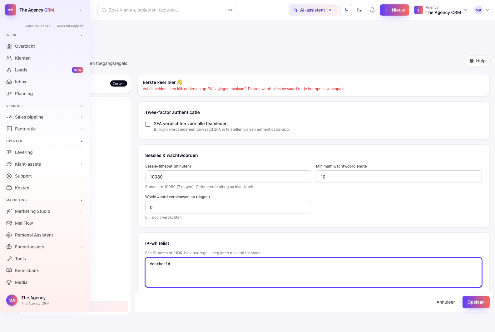
Task: Enable 2FA verplichten voor alle teamleden
Action: (x=148, y=124)
